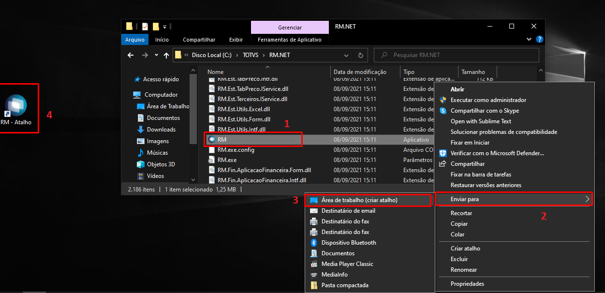The height and width of the screenshot is (293, 605).
Task: Select Abrir in the context menu
Action: click(x=457, y=89)
